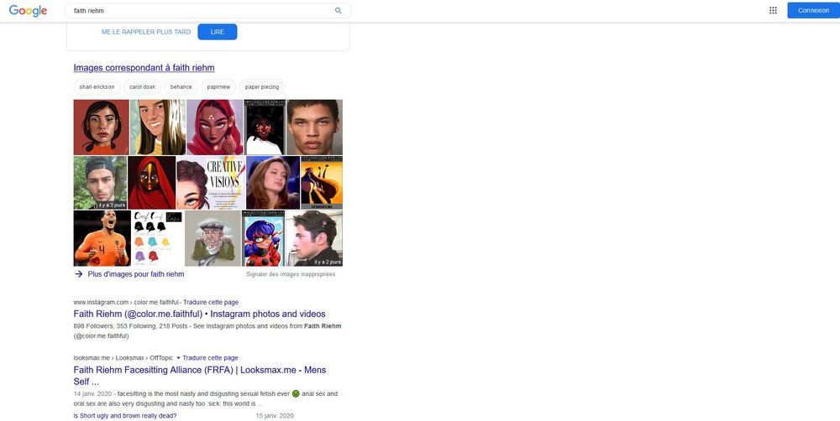The image size is (840, 421).
Task: Click ME LE RAPPELER PLUS TARD
Action: [x=146, y=32]
